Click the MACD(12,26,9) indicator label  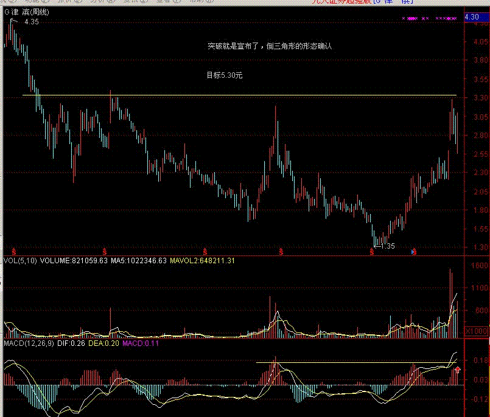(29, 343)
